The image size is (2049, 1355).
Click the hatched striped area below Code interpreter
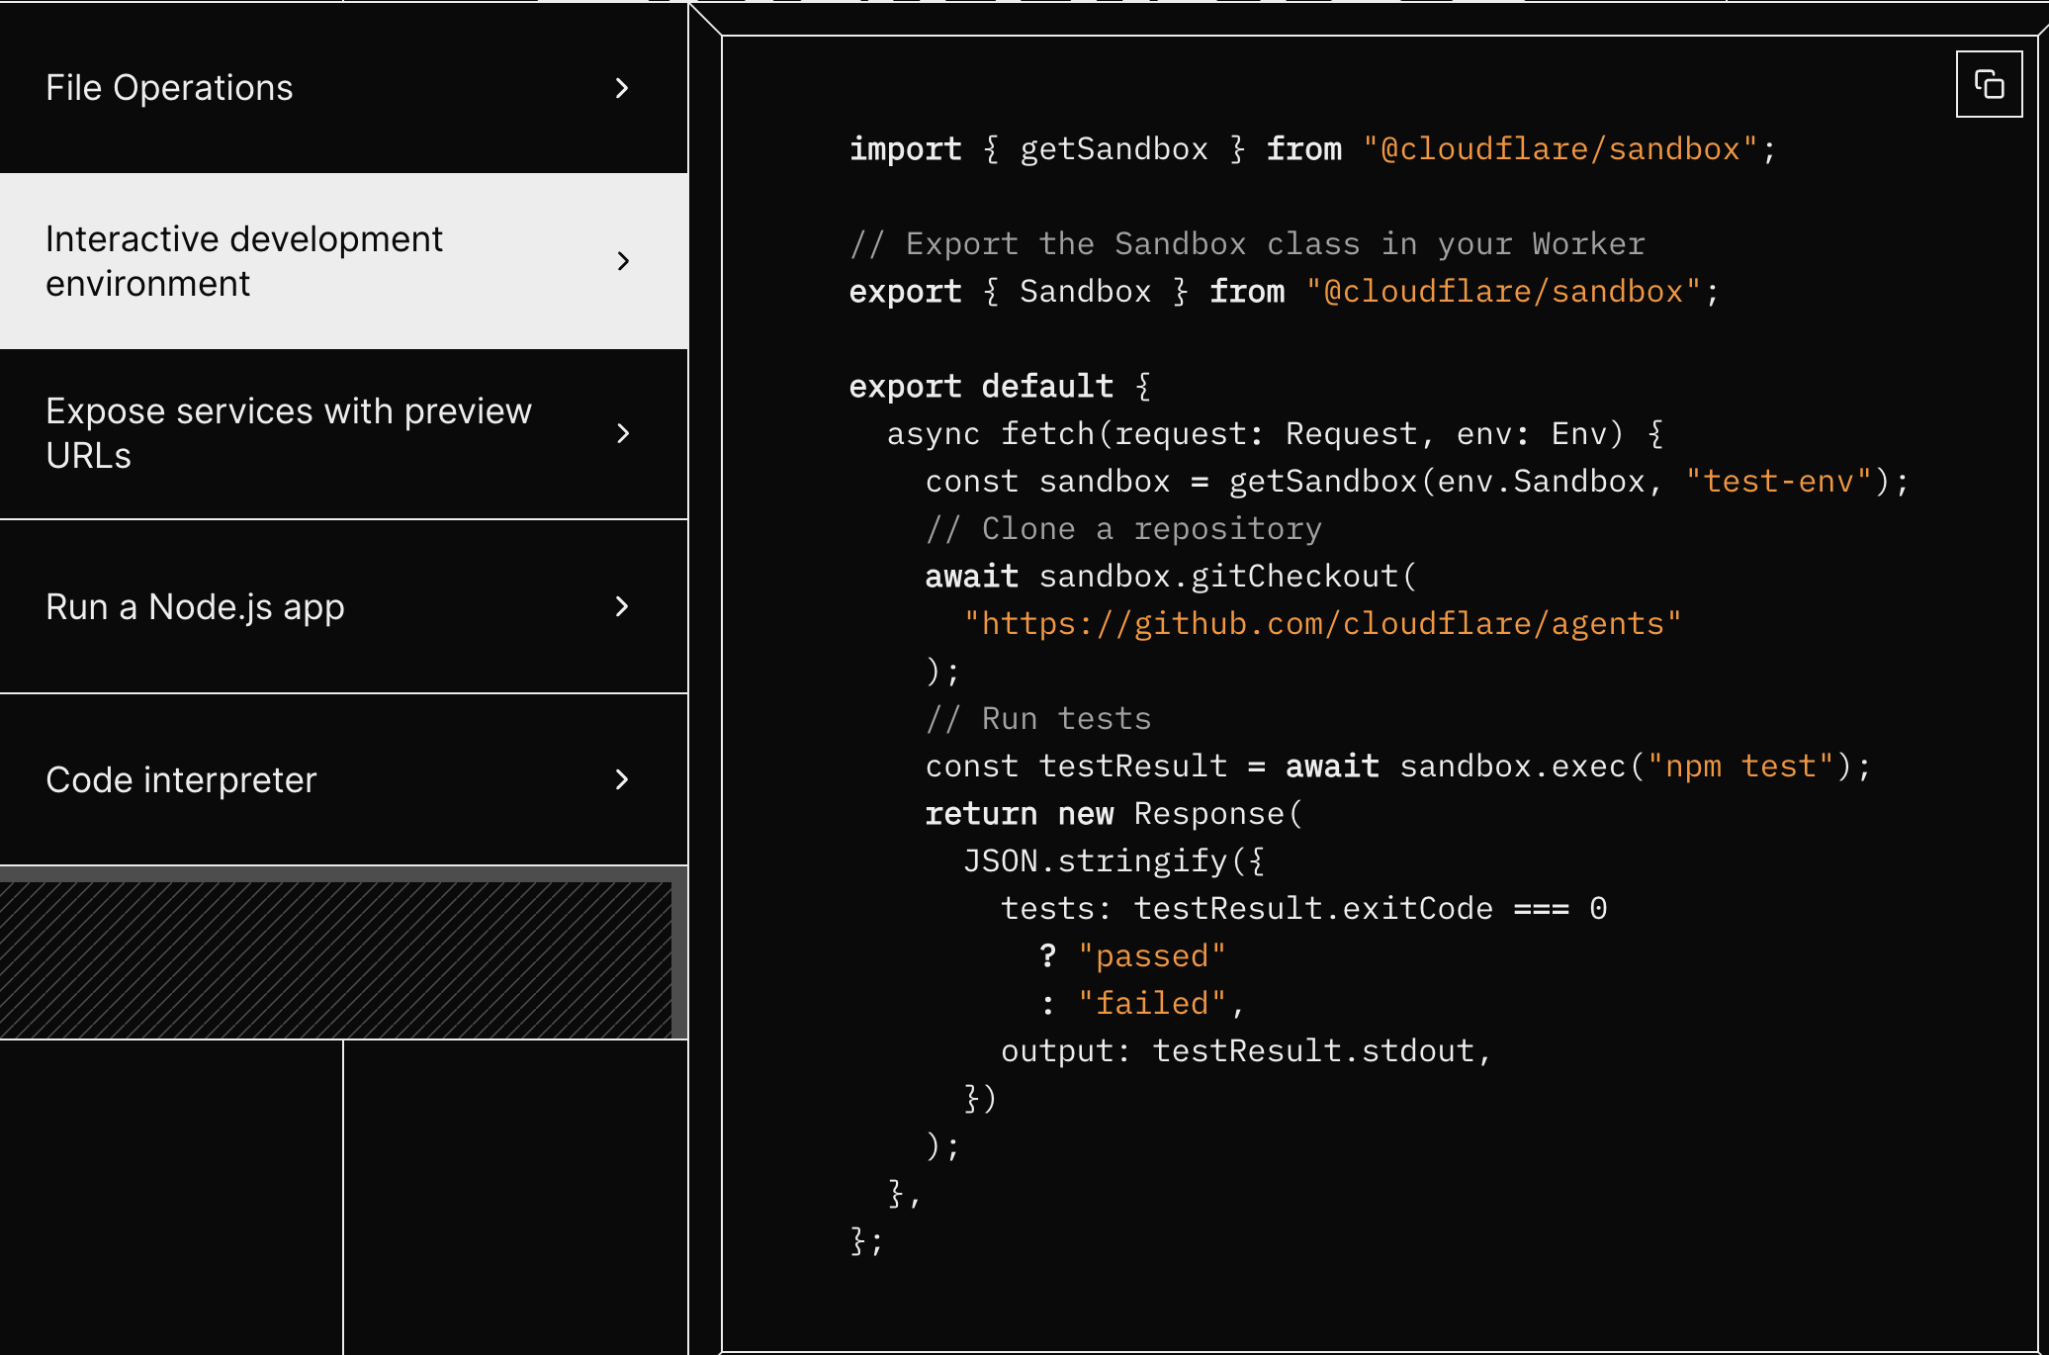(x=336, y=959)
